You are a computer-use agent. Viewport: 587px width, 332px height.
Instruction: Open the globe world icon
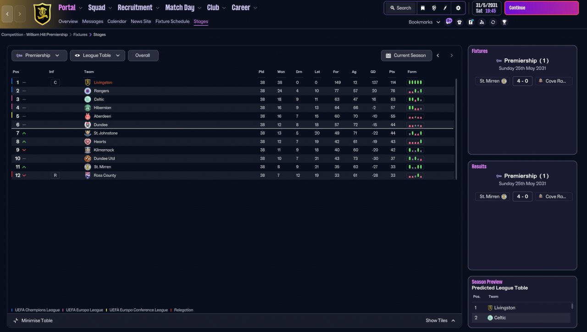(434, 8)
